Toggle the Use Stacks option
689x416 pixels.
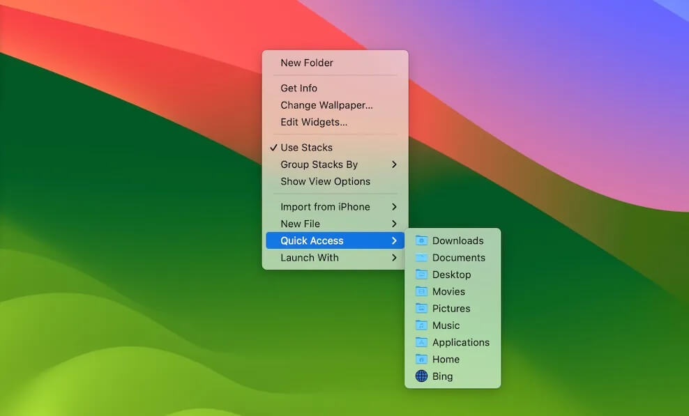(x=308, y=147)
